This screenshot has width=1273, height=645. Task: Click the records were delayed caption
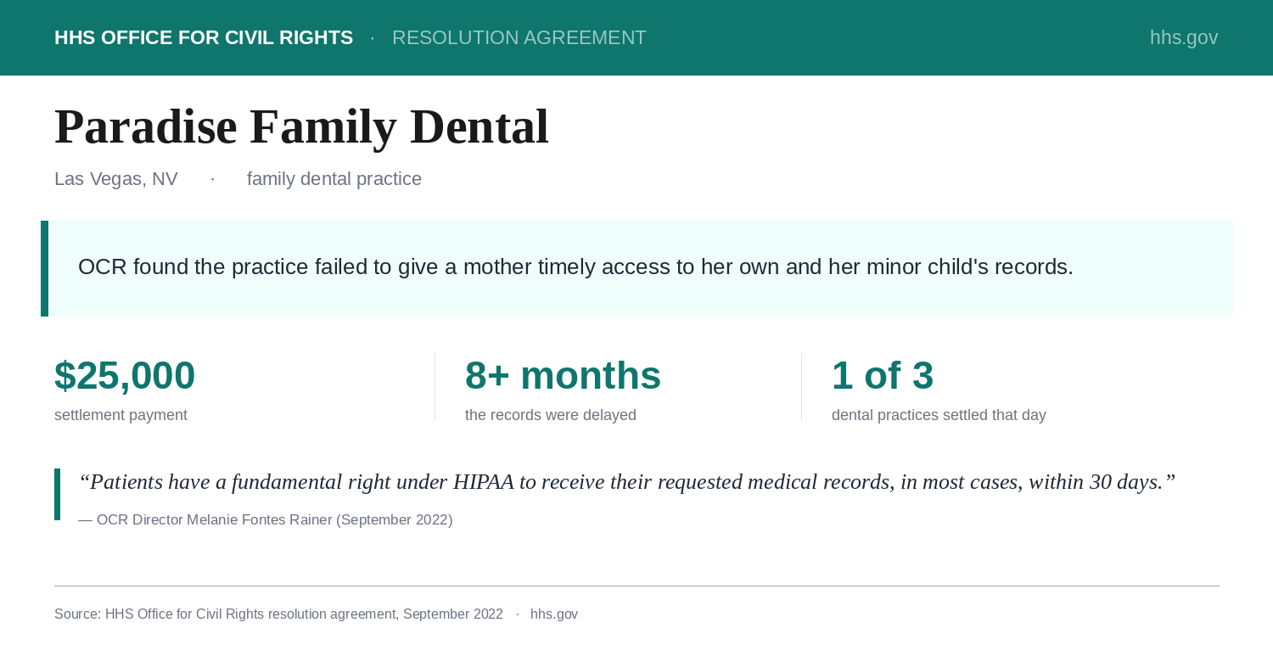coord(551,415)
